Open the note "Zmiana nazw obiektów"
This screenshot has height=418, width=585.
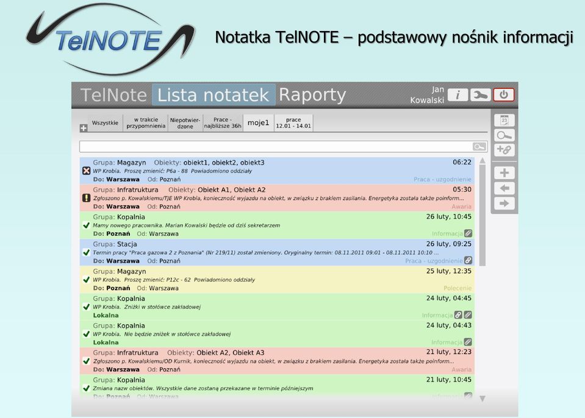277,388
